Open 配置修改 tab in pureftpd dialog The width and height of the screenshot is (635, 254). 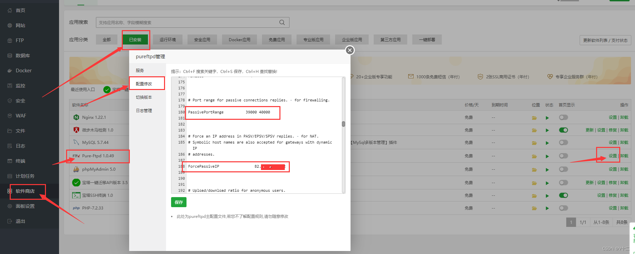click(147, 84)
